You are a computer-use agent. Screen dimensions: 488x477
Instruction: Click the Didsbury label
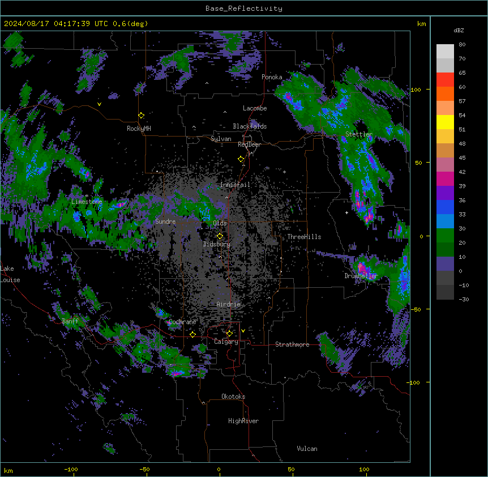tap(217, 244)
